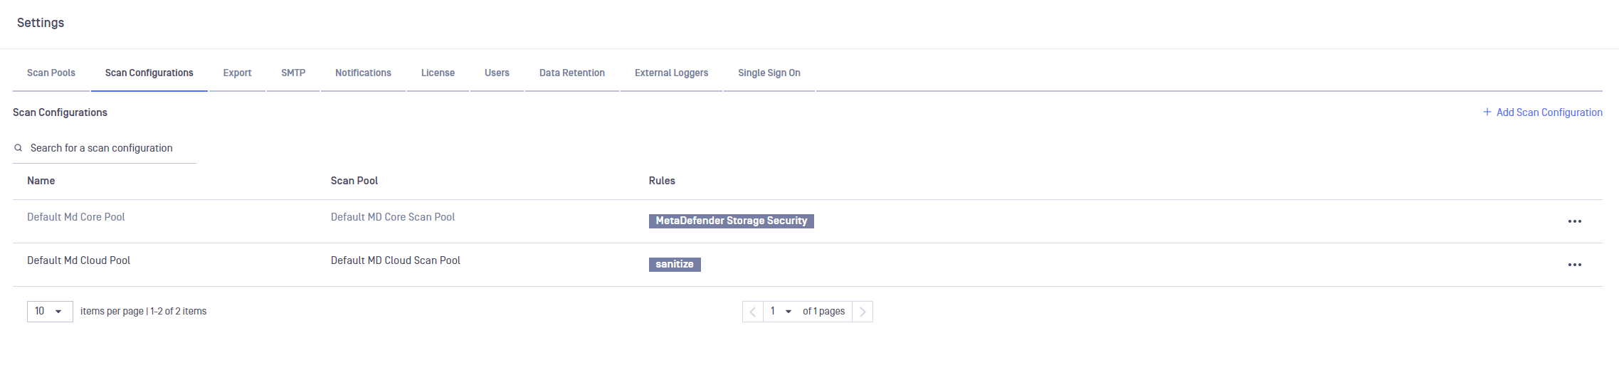Open the Single Sign On tab

click(769, 73)
